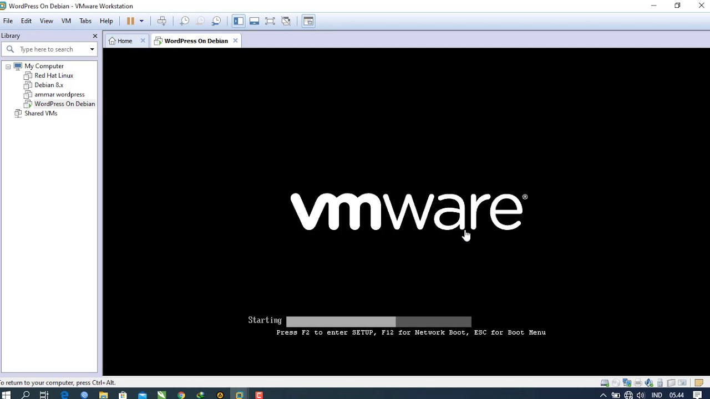Viewport: 710px width, 399px height.
Task: Click the VM boot progress bar
Action: pyautogui.click(x=379, y=321)
